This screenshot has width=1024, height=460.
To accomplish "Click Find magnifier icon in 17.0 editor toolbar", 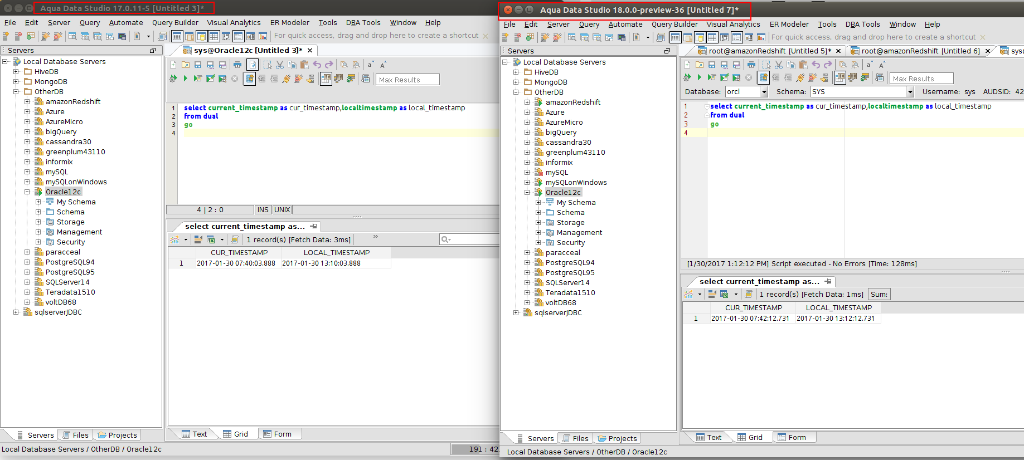I will point(344,65).
